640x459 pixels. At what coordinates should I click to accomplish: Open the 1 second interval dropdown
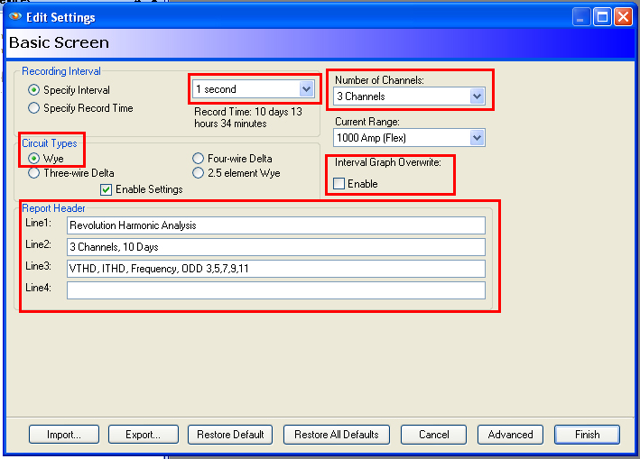(254, 89)
